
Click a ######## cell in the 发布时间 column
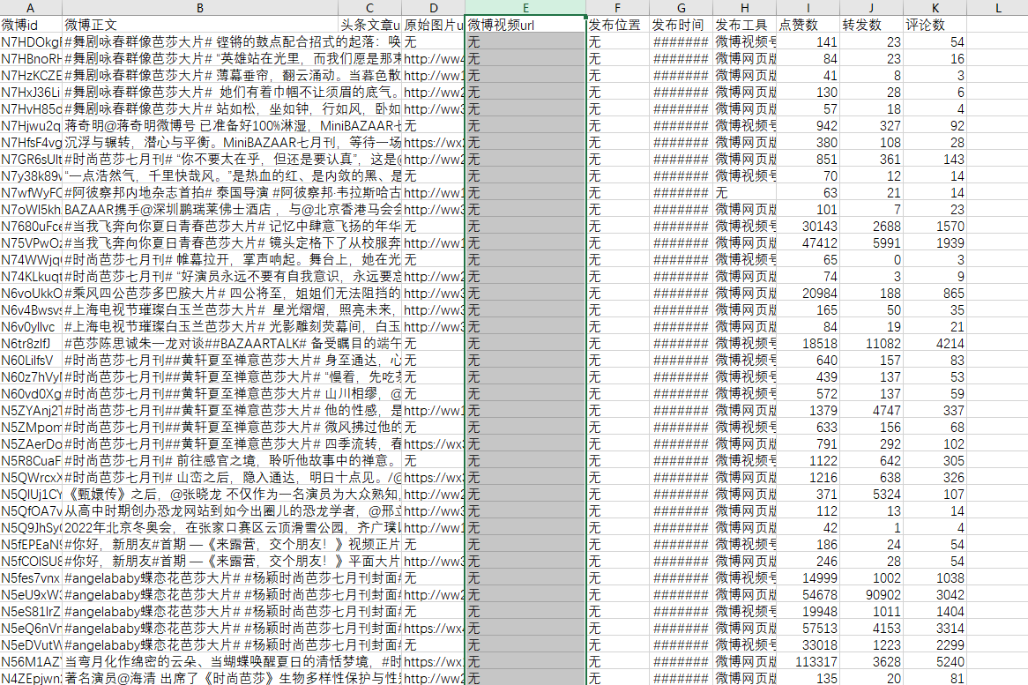(x=681, y=41)
